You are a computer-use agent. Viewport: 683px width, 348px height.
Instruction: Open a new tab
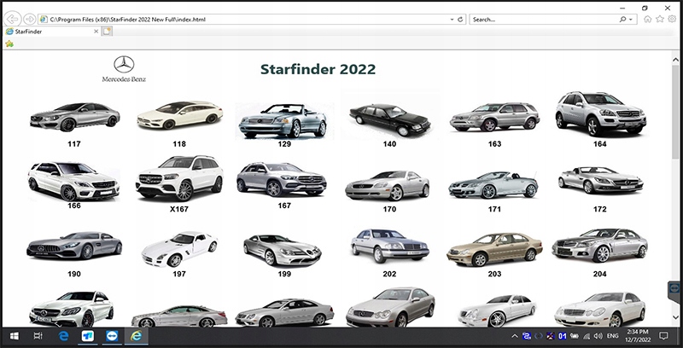(108, 32)
